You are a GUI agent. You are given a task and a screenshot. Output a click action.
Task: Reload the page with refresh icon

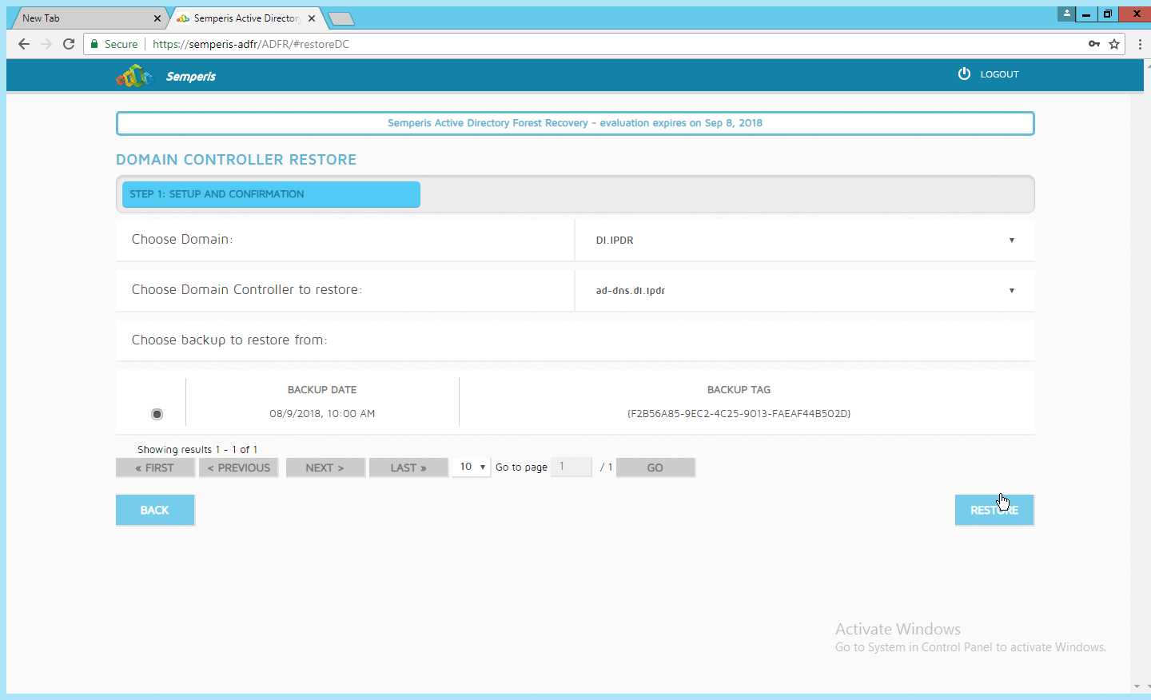pyautogui.click(x=69, y=44)
